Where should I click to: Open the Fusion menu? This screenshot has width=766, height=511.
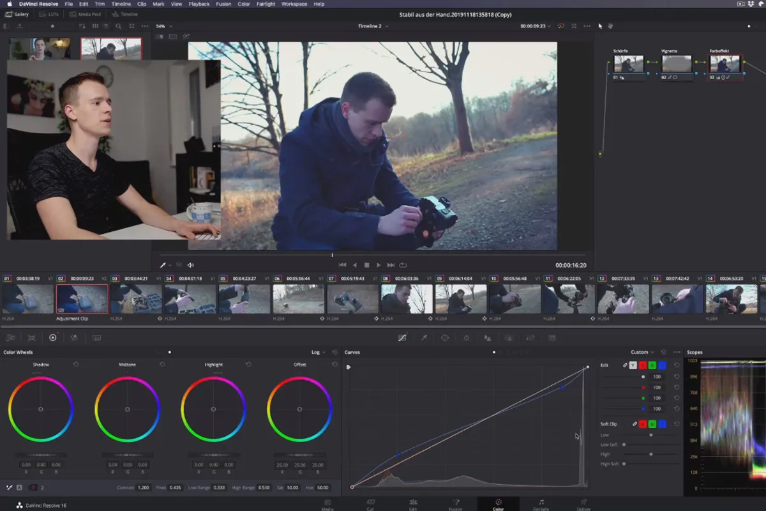tap(223, 4)
